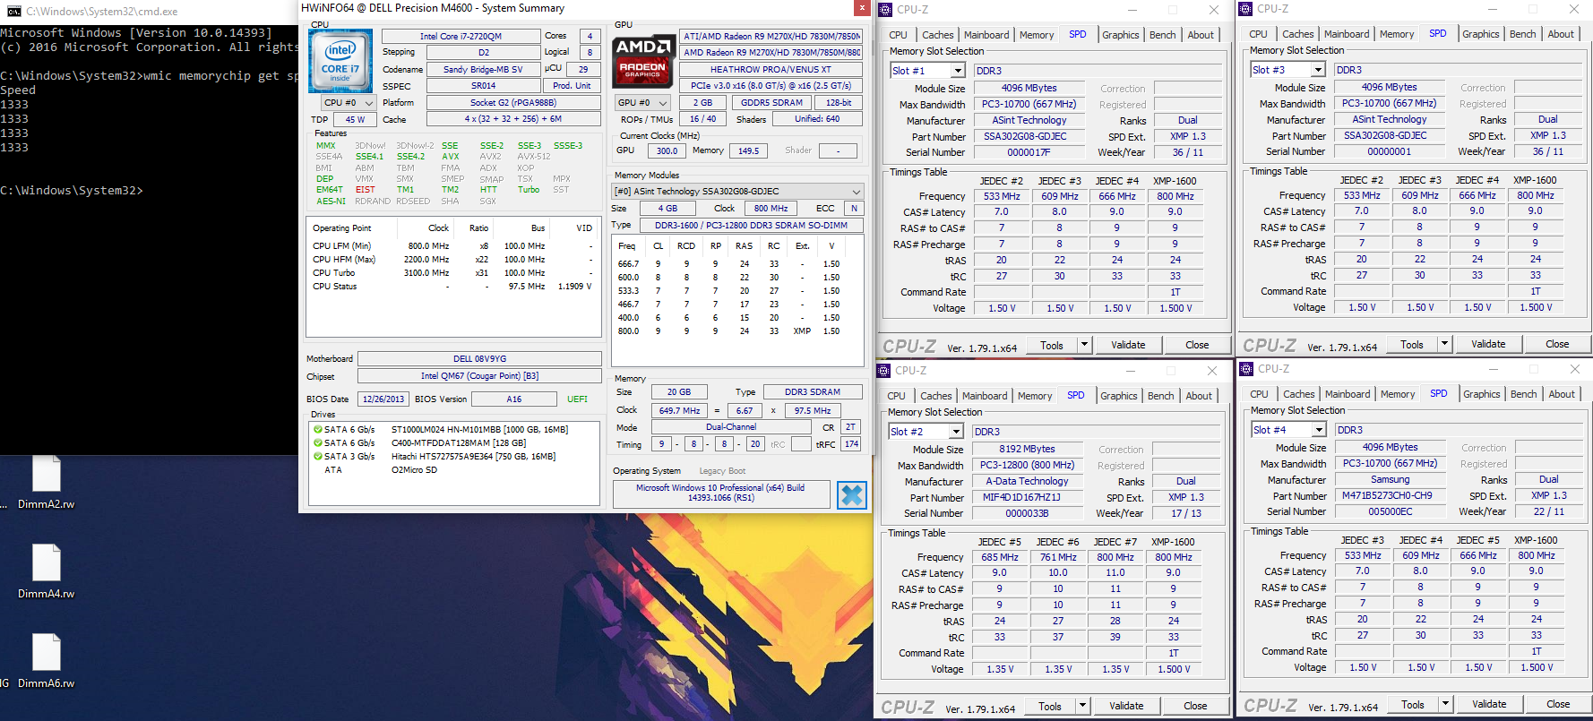The height and width of the screenshot is (721, 1593).
Task: Switch to Graphics tab in Slot #4 CPU-Z window
Action: (1481, 394)
